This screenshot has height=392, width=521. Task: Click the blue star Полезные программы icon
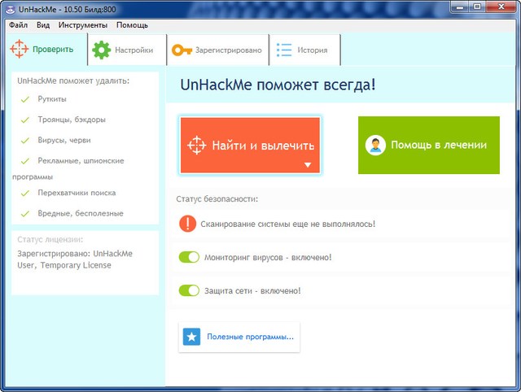pos(191,337)
